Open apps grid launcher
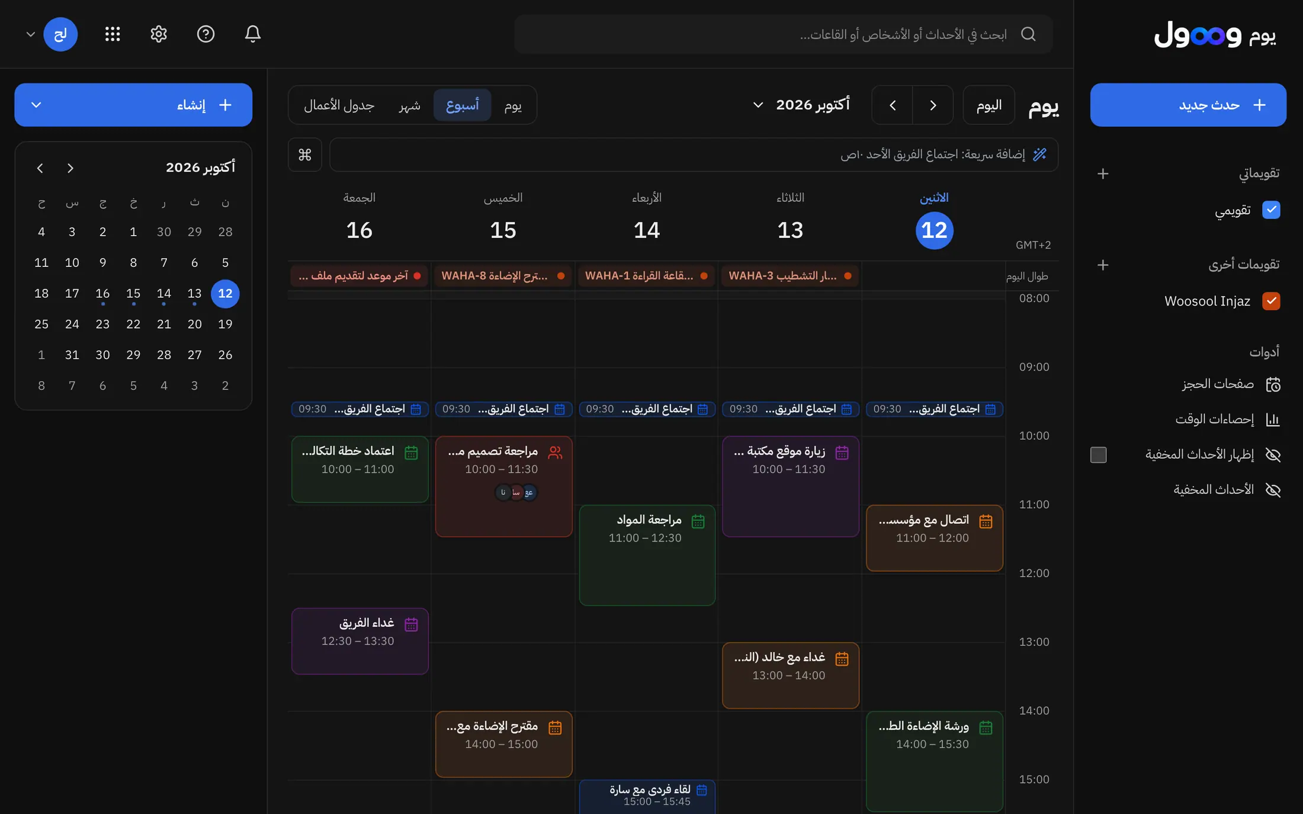 pyautogui.click(x=113, y=34)
